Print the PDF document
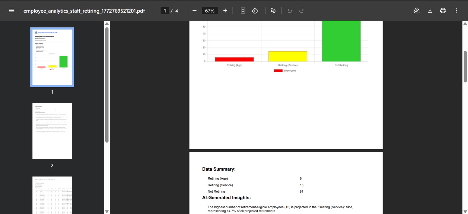 [443, 11]
